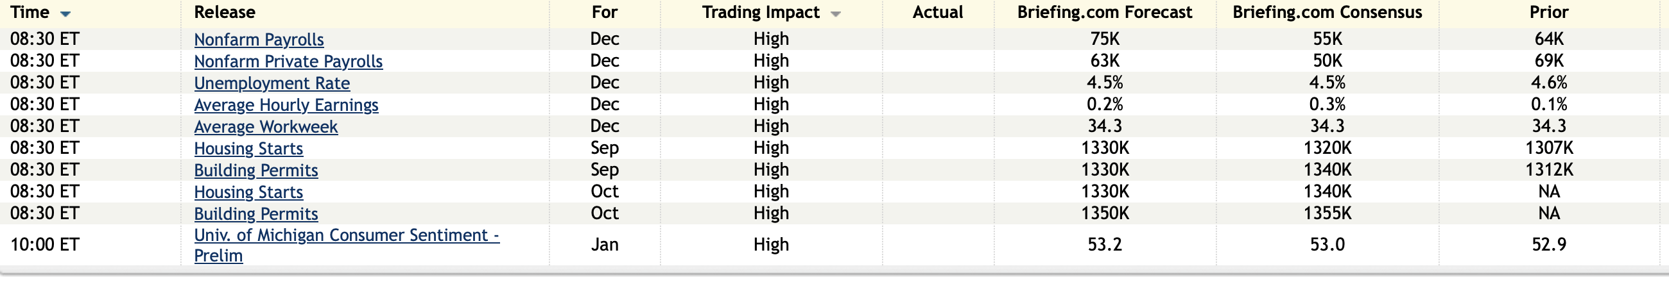The width and height of the screenshot is (1669, 282).
Task: Click the Briefing.com Consensus column header
Action: point(1327,12)
